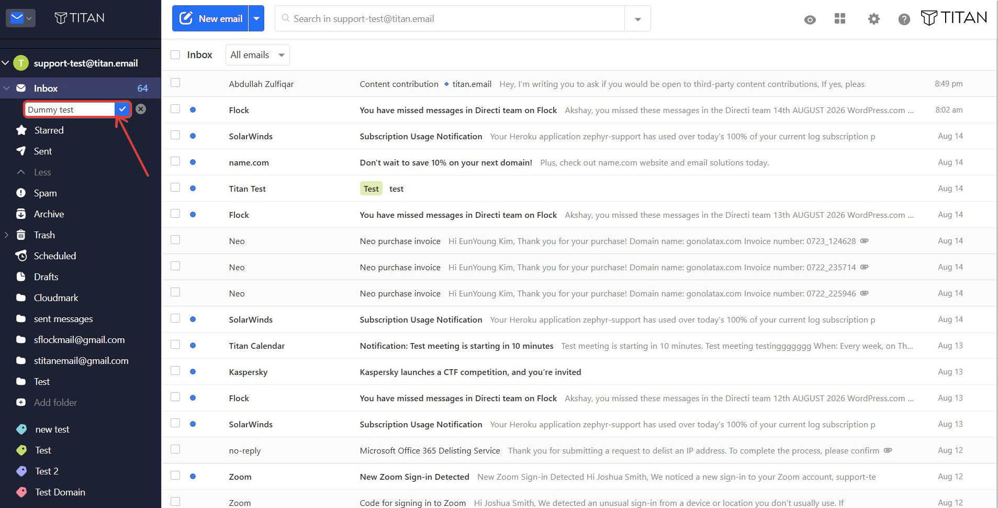Open the Drafts folder
The image size is (998, 508).
coord(46,277)
